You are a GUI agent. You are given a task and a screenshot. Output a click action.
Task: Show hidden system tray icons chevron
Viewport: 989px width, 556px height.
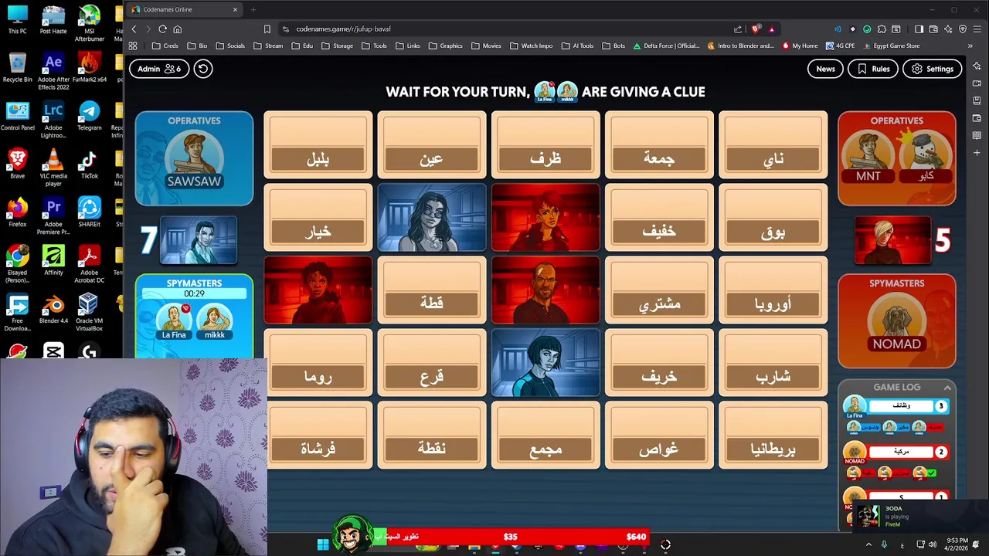pos(868,544)
